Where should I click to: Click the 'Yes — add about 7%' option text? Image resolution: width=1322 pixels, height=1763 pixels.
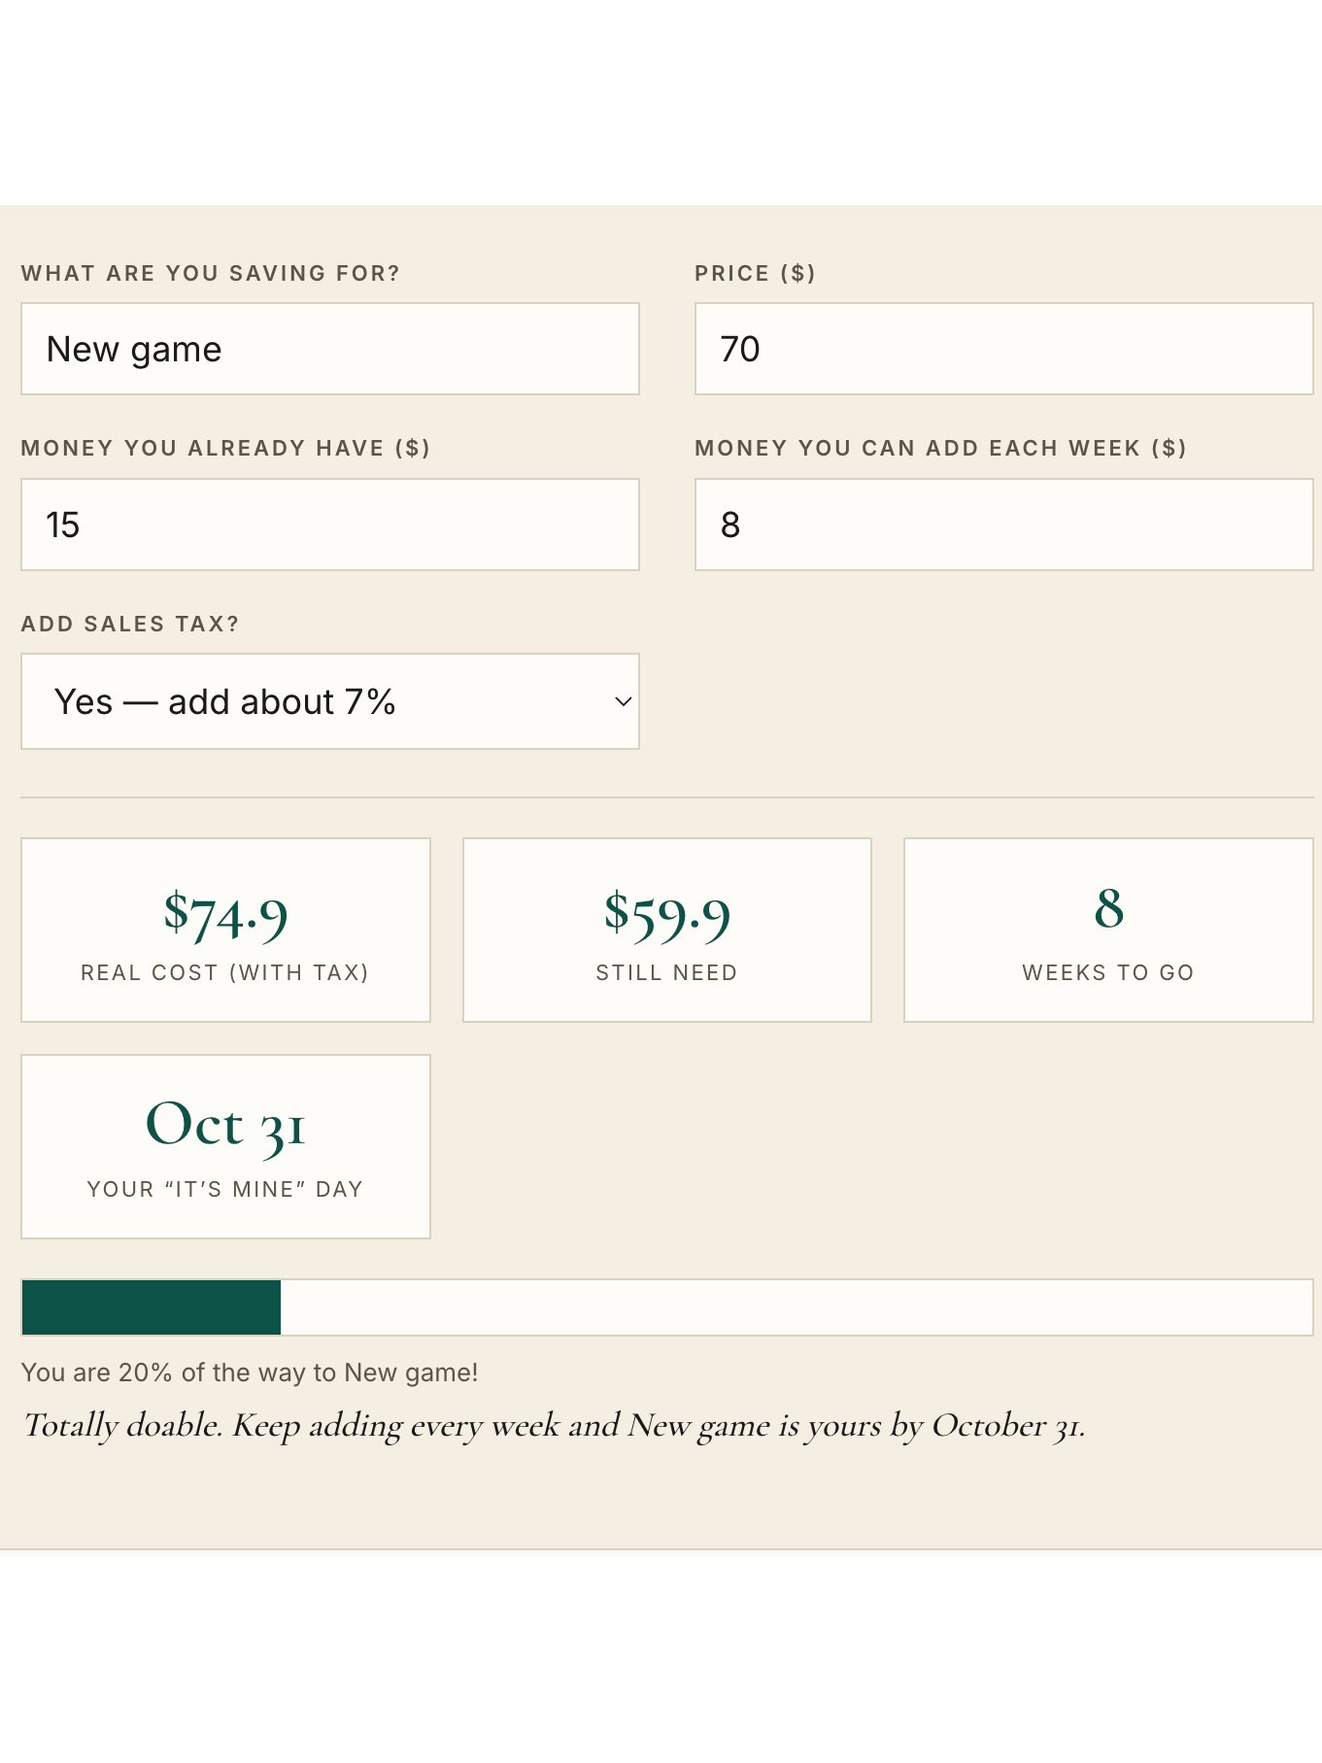pos(224,701)
